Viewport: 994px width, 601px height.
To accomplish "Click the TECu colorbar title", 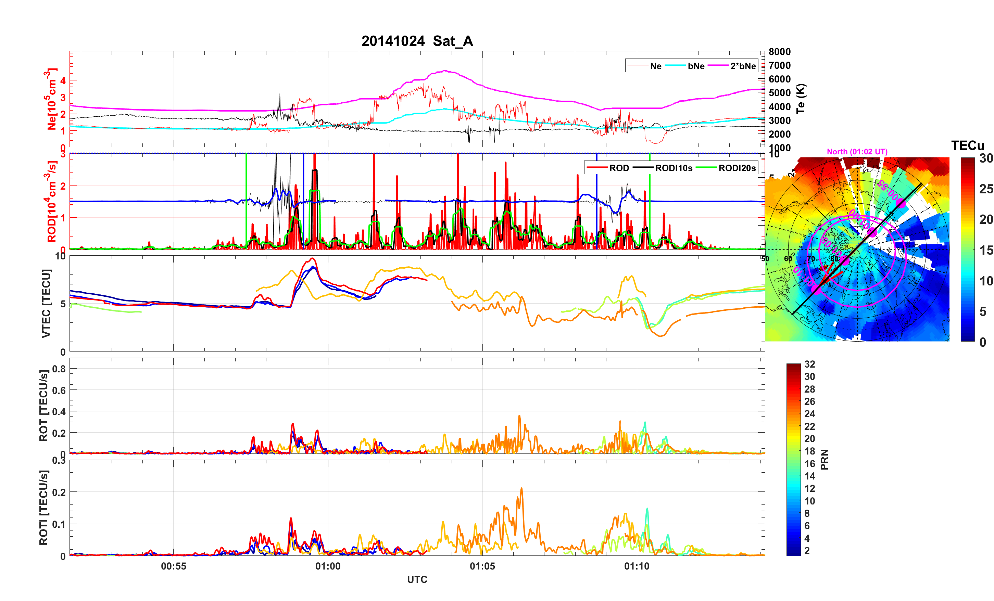I will (967, 145).
